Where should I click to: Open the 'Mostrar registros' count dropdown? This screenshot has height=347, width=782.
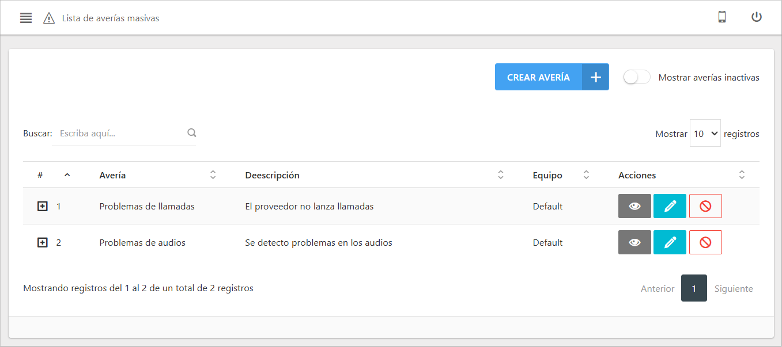[705, 133]
